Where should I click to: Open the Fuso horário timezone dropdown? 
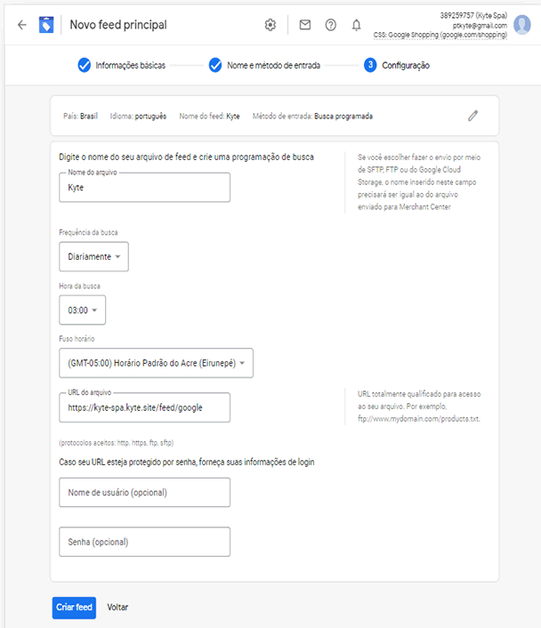click(x=157, y=363)
